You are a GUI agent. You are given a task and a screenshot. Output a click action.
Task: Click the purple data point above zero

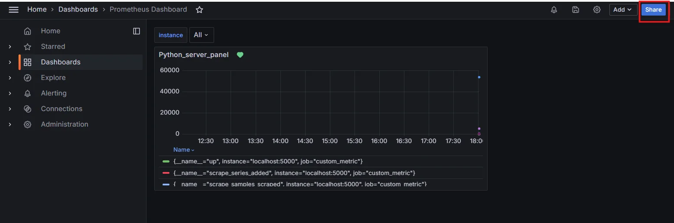tap(479, 128)
